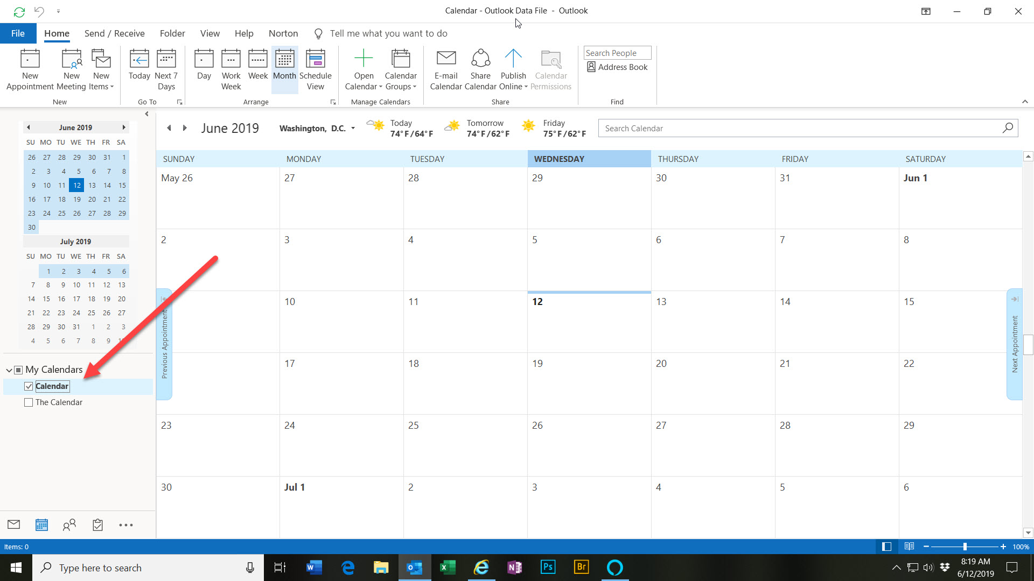Enable The Calendar checkbox
1034x581 pixels.
pyautogui.click(x=29, y=402)
